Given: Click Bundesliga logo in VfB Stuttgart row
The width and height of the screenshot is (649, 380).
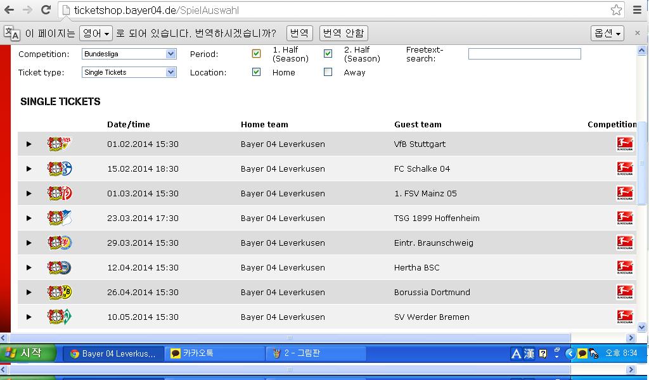Looking at the screenshot, I should click(625, 144).
